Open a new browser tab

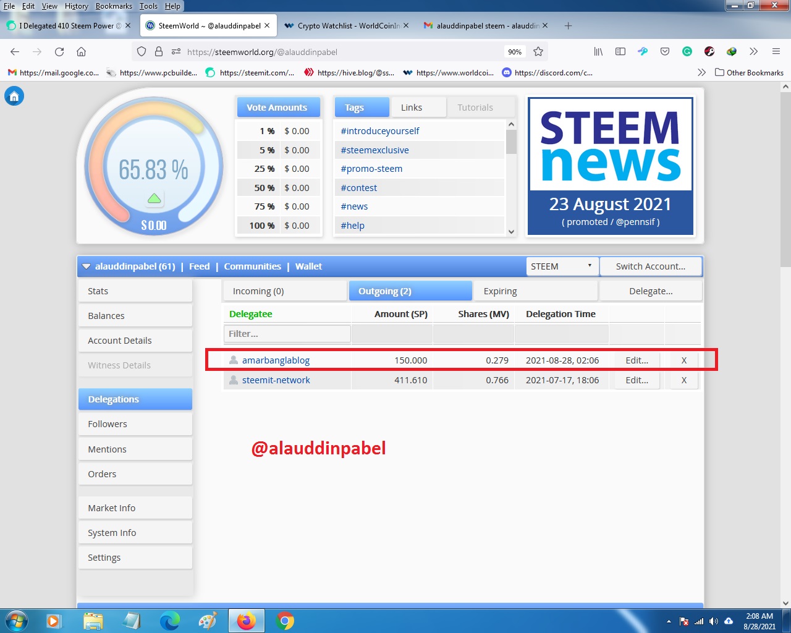click(568, 26)
